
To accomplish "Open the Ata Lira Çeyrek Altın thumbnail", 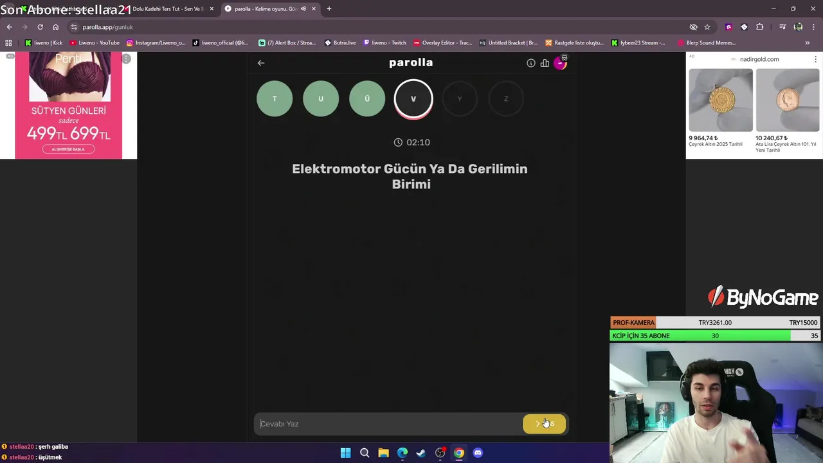I will [x=788, y=100].
